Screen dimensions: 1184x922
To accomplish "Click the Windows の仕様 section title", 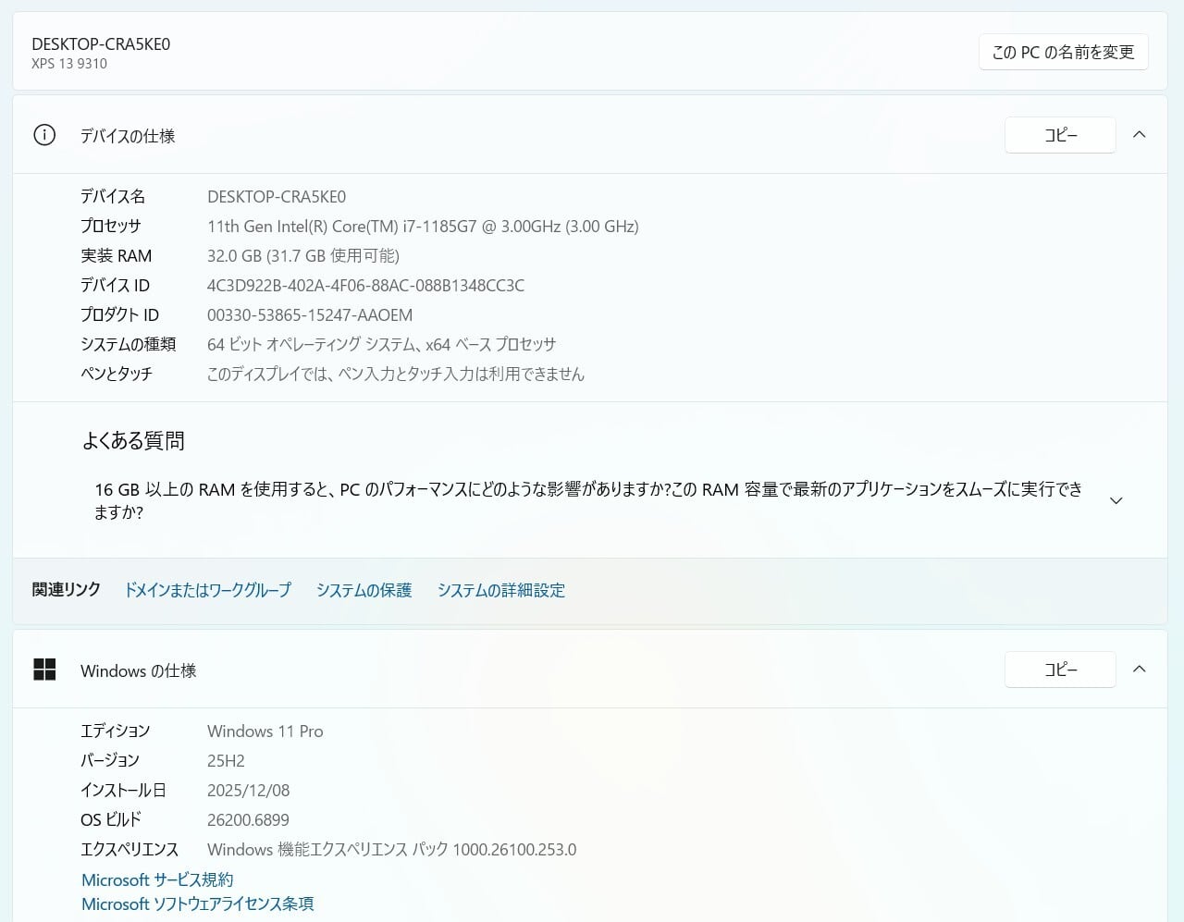I will (138, 670).
